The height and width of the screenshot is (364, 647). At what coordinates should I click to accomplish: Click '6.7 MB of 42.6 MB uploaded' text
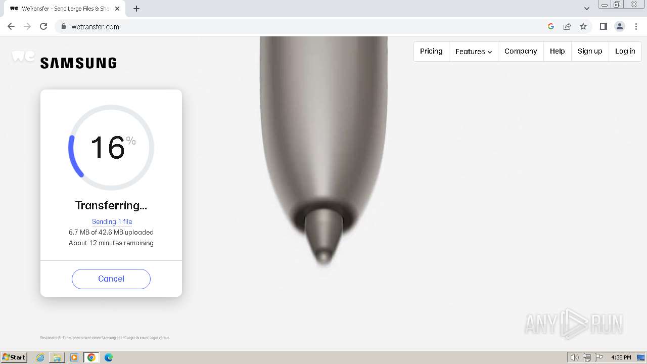(x=111, y=232)
